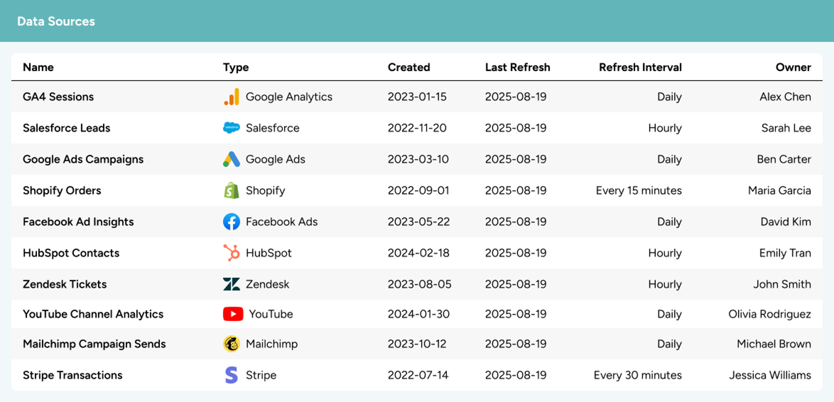Screen dimensions: 834x402
Task: Click the HubSpot sprocket icon
Action: tap(231, 253)
